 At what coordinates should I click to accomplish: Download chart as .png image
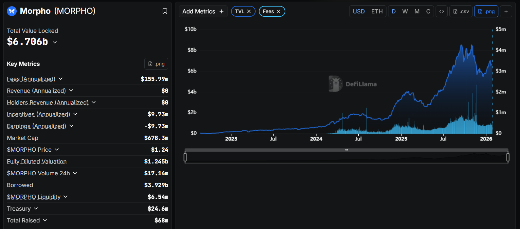pos(486,11)
